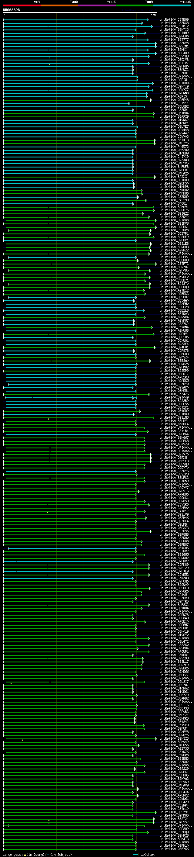Select label UniRef100_B9N7I9
This screenshot has height=857, width=194.
click(x=174, y=87)
